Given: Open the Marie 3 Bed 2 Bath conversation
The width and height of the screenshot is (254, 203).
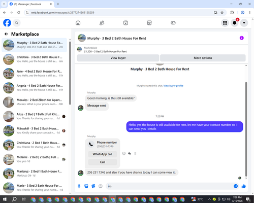Looking at the screenshot, I should pos(35,188).
